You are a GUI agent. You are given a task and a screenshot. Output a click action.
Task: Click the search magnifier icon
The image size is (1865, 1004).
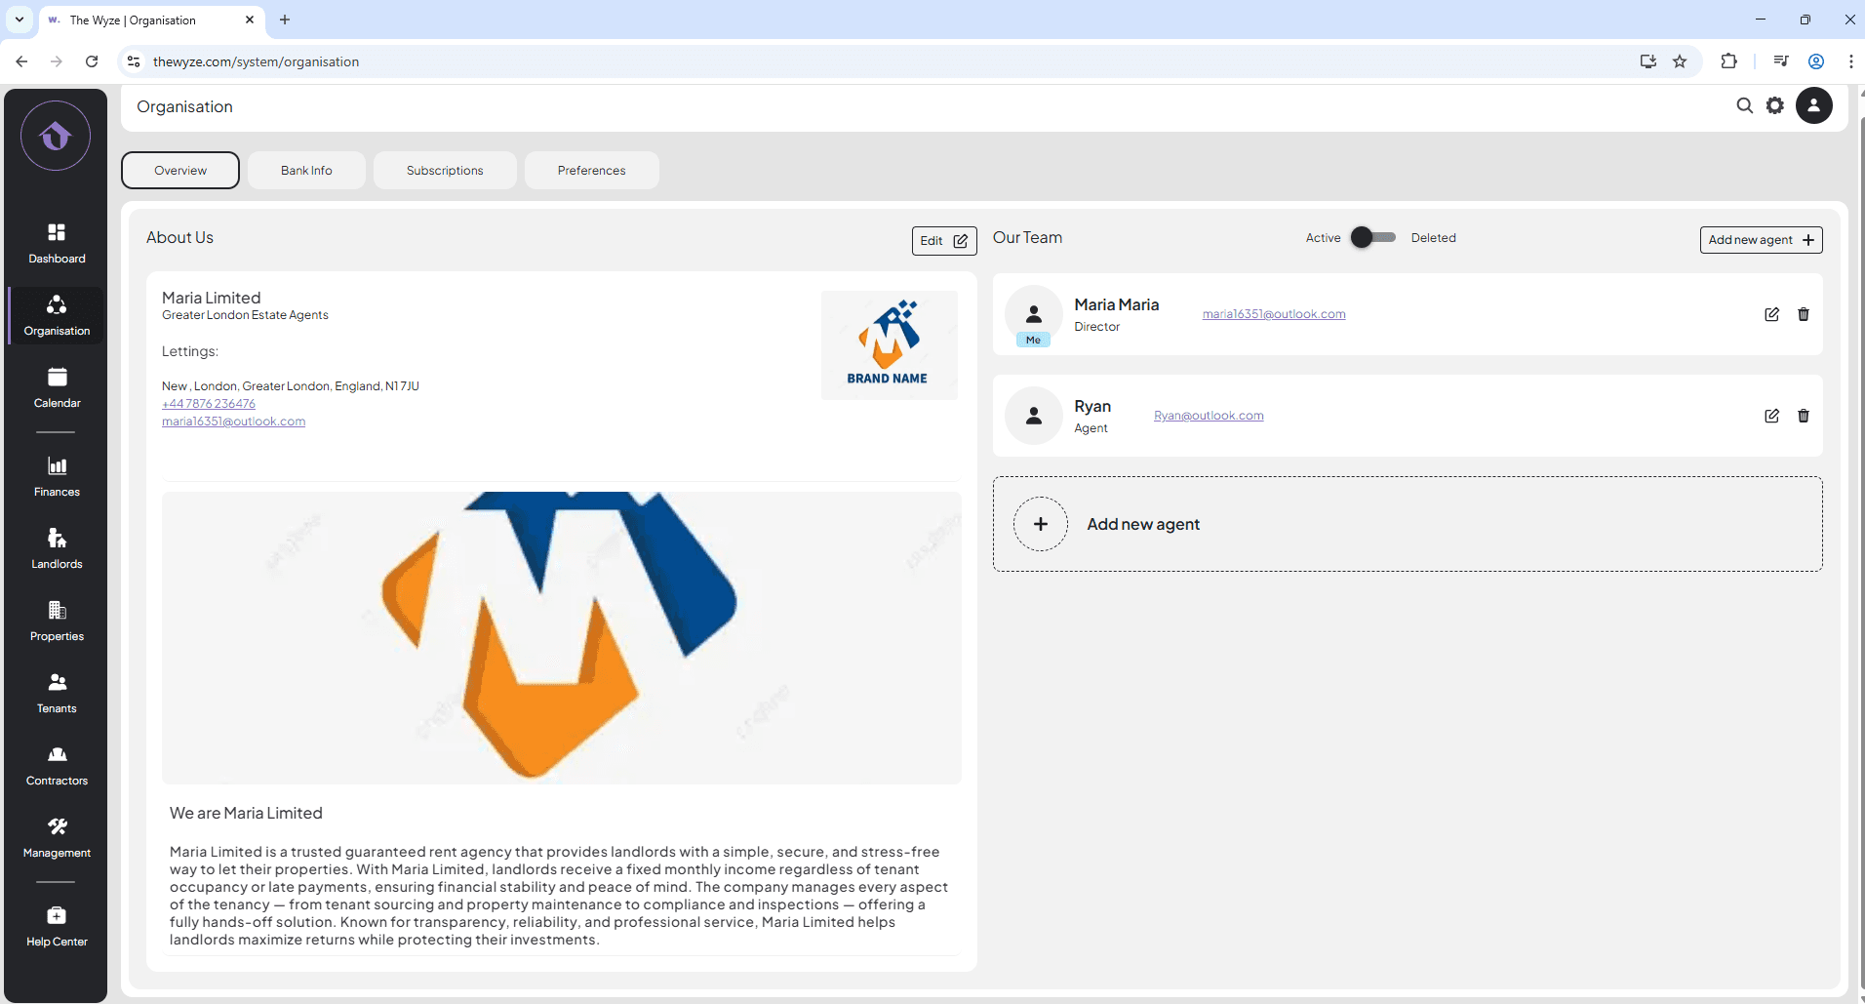coord(1744,105)
